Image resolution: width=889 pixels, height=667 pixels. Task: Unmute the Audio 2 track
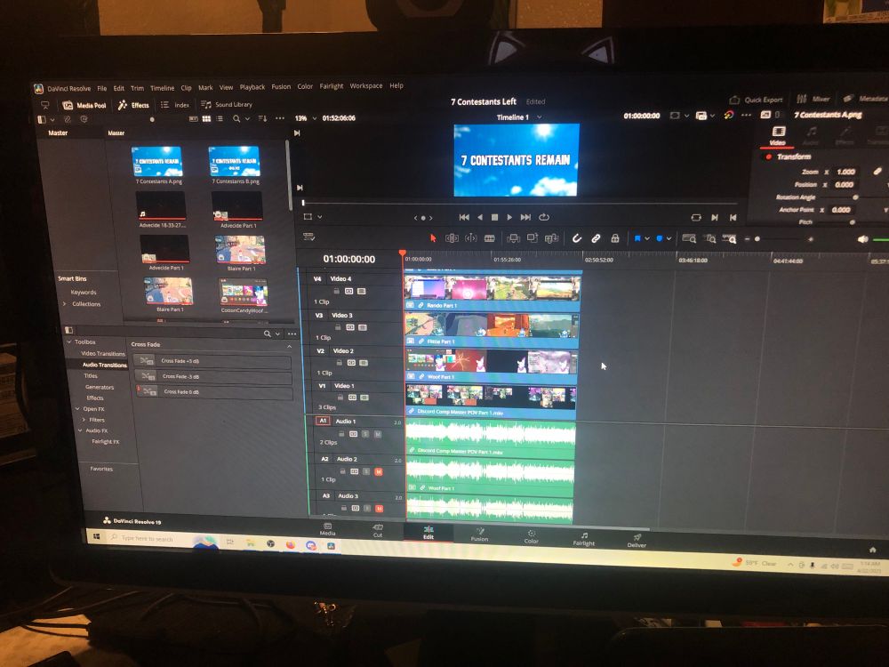378,472
